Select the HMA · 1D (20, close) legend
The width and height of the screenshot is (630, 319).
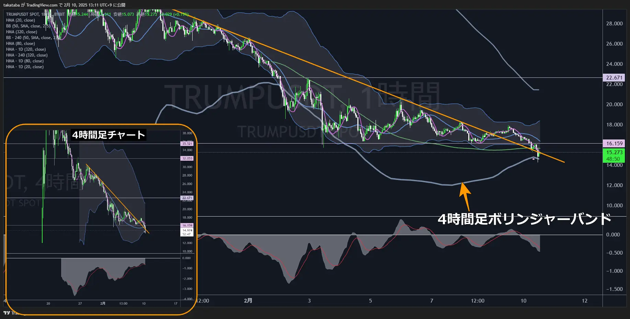pos(25,67)
